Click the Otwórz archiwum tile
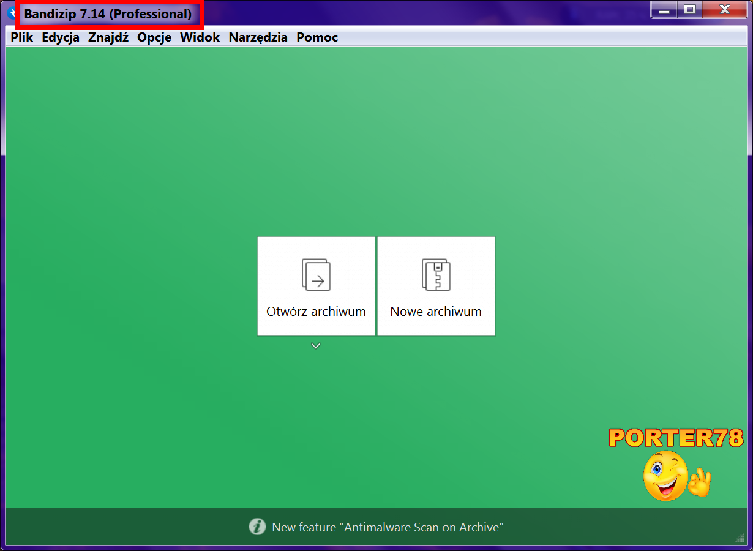The image size is (753, 551). tap(316, 286)
